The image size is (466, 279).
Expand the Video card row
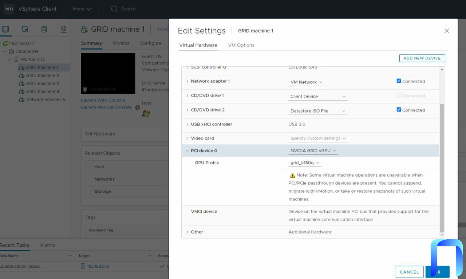click(x=187, y=138)
